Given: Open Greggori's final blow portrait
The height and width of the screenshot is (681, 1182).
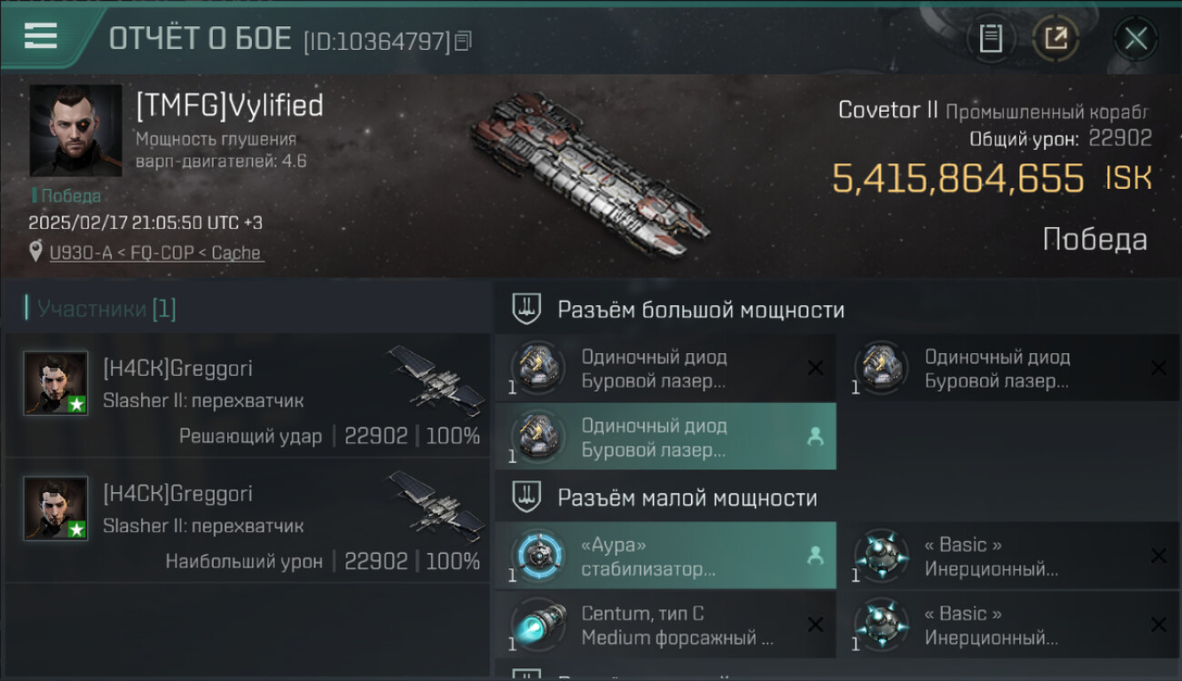Looking at the screenshot, I should 56,383.
